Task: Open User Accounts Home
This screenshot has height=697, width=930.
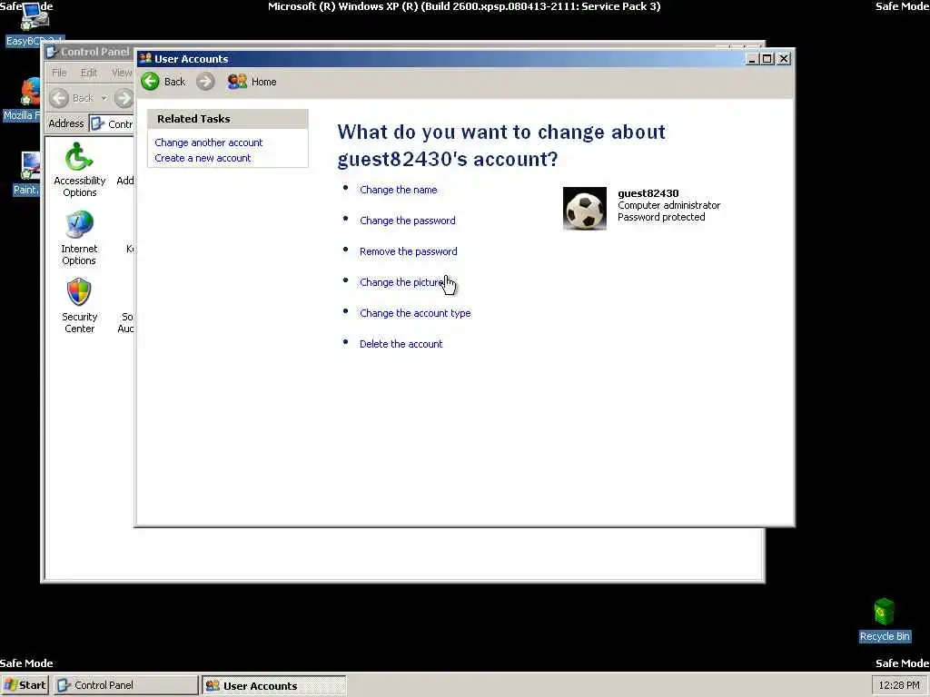Action: 252,81
